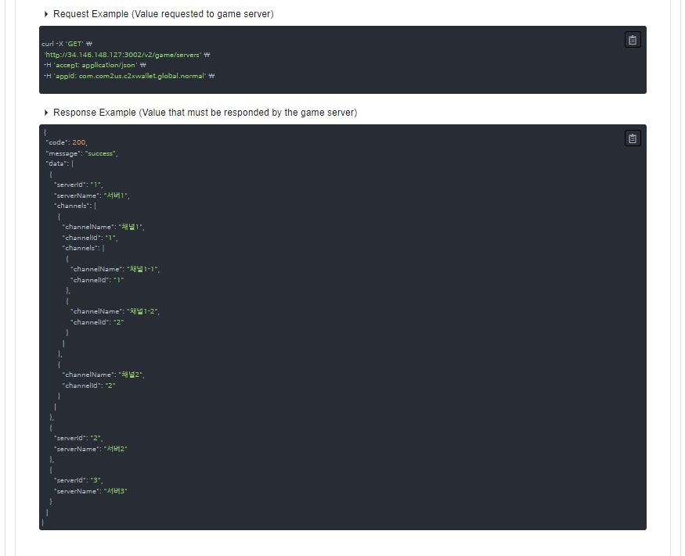Click the serverId "3" line
Image resolution: width=685 pixels, height=556 pixels.
(78, 480)
